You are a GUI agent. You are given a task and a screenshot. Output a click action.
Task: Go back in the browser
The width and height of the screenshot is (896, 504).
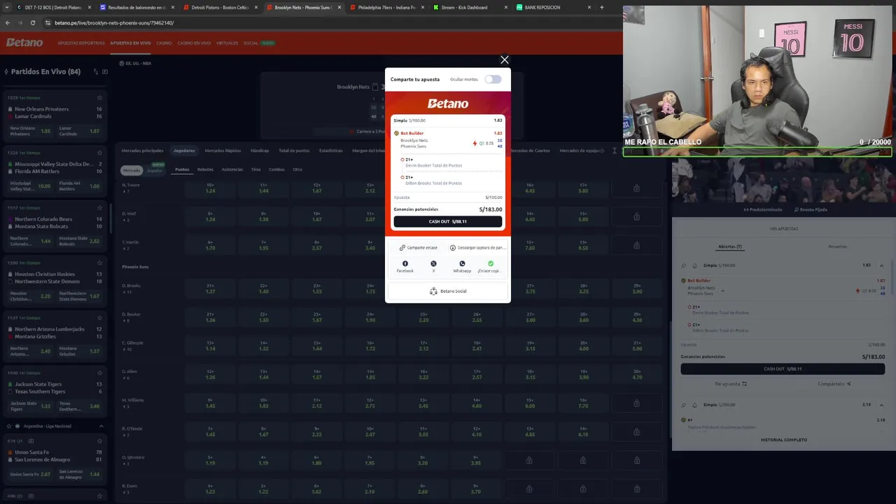tap(8, 22)
